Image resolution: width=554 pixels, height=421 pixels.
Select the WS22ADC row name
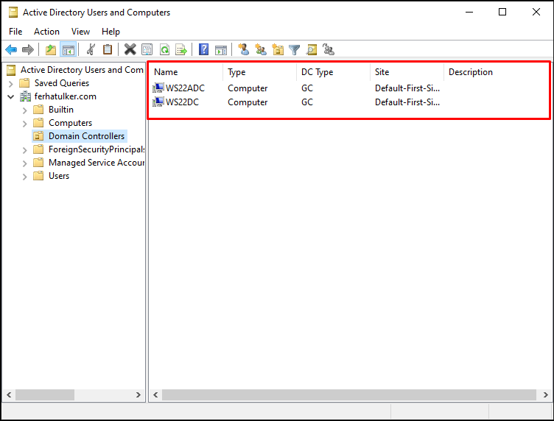185,88
